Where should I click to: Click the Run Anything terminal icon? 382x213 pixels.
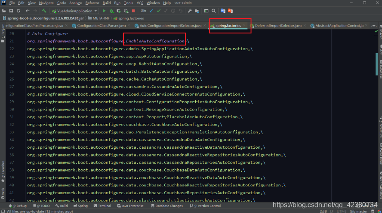[206, 11]
